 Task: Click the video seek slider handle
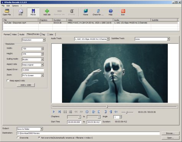point(107,106)
